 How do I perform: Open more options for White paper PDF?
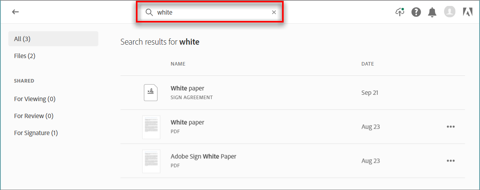450,127
